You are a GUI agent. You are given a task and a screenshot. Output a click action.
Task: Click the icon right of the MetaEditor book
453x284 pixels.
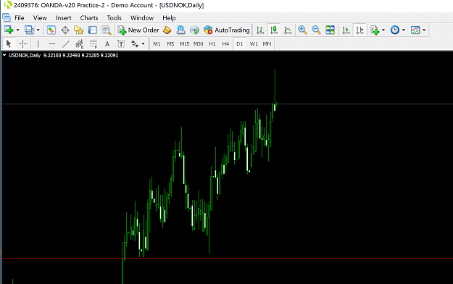[x=181, y=30]
